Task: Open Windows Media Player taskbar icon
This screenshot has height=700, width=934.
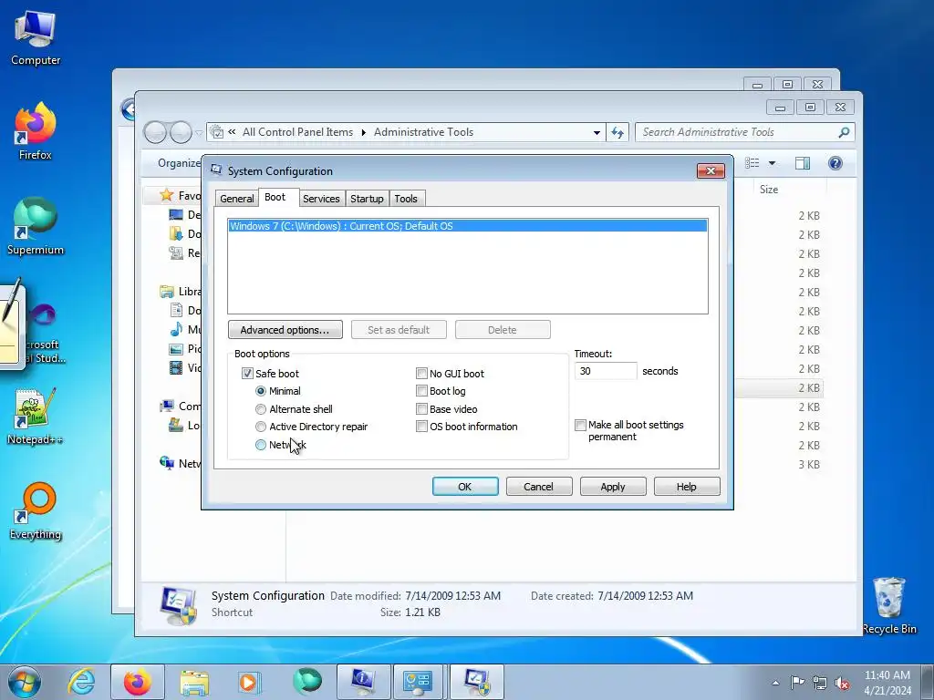Action: pyautogui.click(x=250, y=682)
